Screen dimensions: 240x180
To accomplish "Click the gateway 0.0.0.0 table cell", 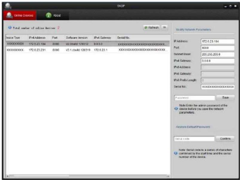I will 98,44.
